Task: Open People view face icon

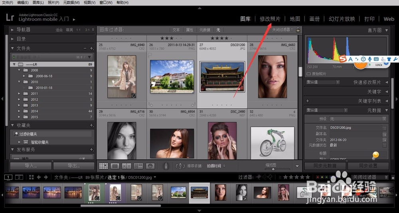Action: pos(150,166)
